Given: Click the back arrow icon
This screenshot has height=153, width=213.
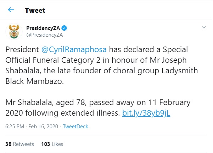Looking at the screenshot, I should [11, 10].
